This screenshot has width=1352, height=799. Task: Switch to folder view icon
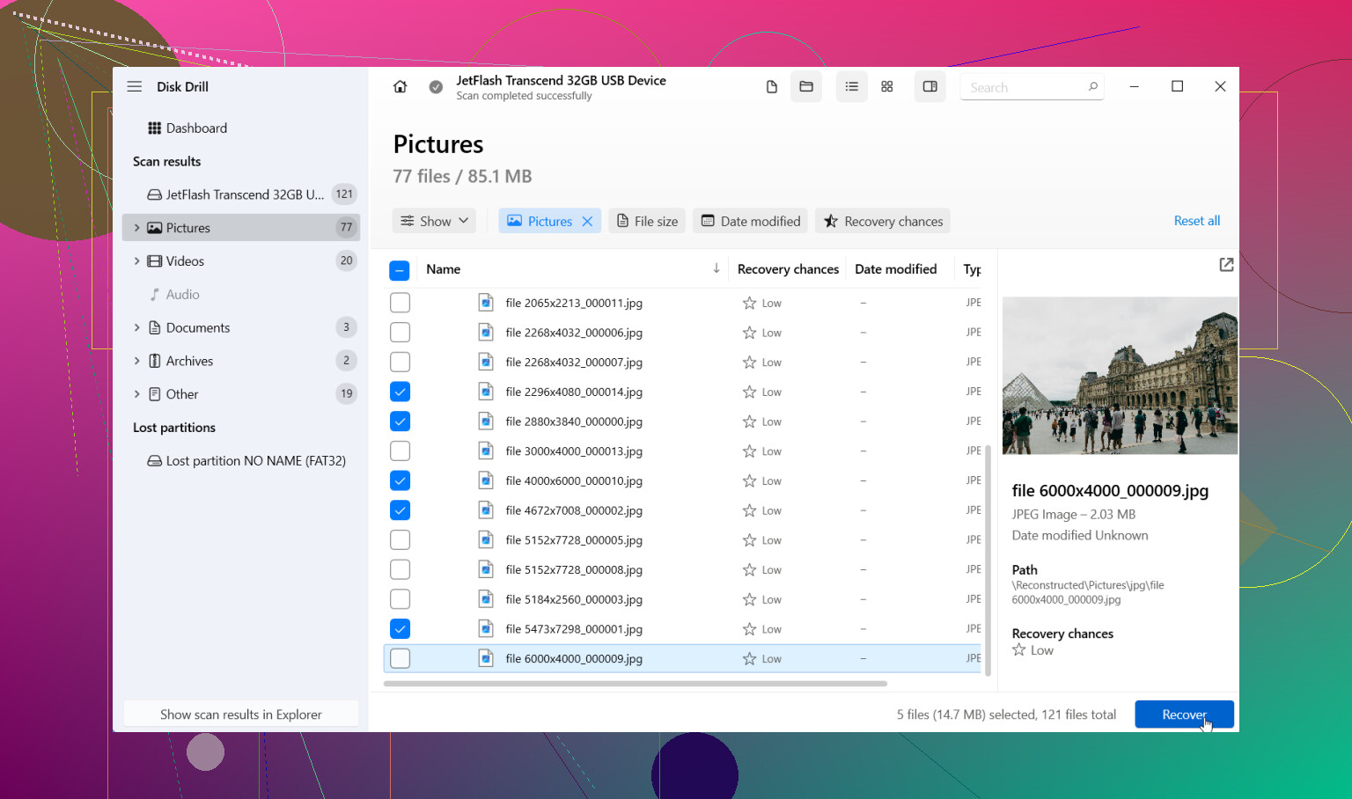[x=806, y=86]
